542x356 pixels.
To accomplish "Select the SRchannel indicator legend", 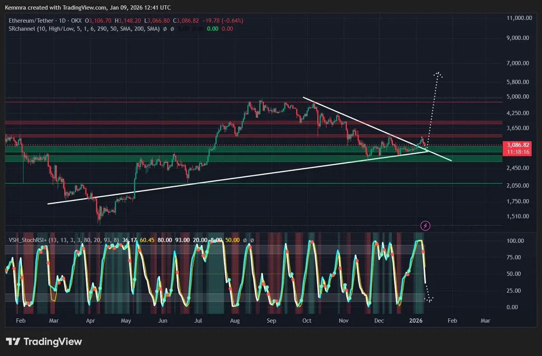I will [84, 28].
